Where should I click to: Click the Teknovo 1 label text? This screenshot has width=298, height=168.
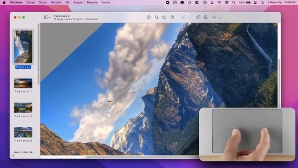(x=23, y=91)
